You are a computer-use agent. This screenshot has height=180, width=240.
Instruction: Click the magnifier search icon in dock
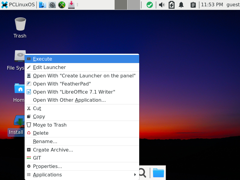tap(143, 173)
